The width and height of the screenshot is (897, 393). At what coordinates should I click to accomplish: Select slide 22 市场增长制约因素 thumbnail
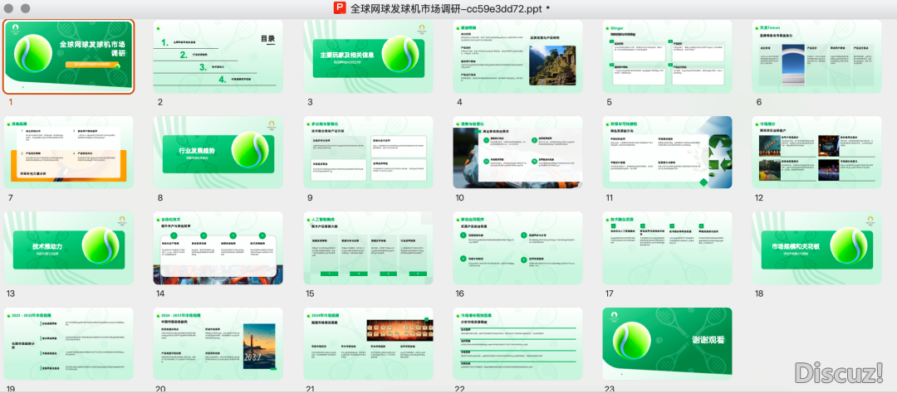click(x=517, y=344)
